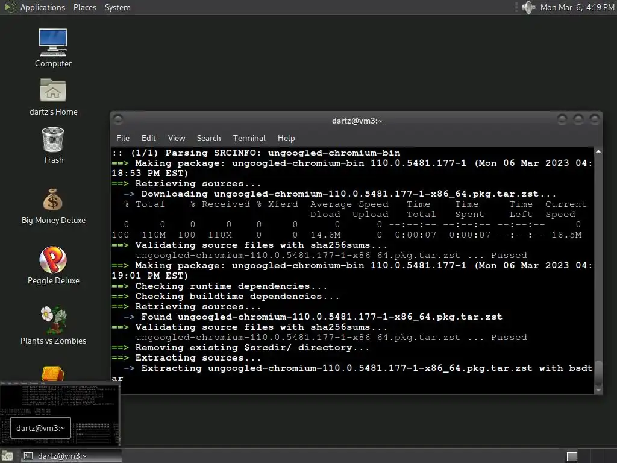Click the "Downloading ungoogled-chromium" terminal line

340,194
